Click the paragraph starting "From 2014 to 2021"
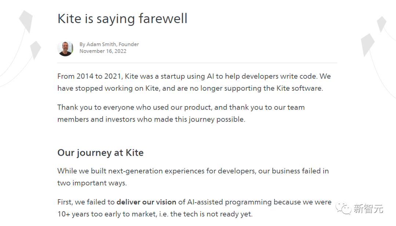The height and width of the screenshot is (226, 396). (194, 76)
